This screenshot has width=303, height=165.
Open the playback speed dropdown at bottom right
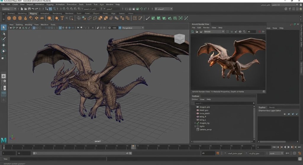276,153
